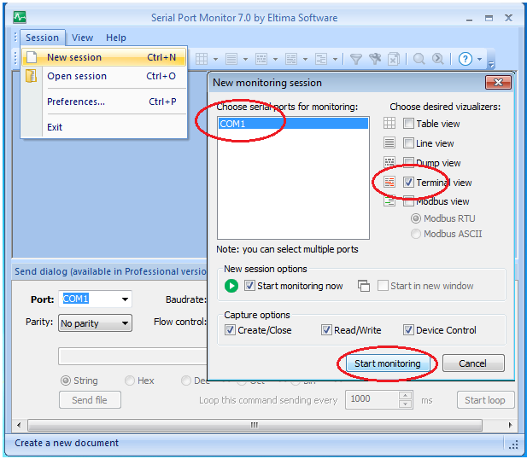Click the Dump view icon in dialog
Viewport: 527px width, 459px height.
coord(389,162)
